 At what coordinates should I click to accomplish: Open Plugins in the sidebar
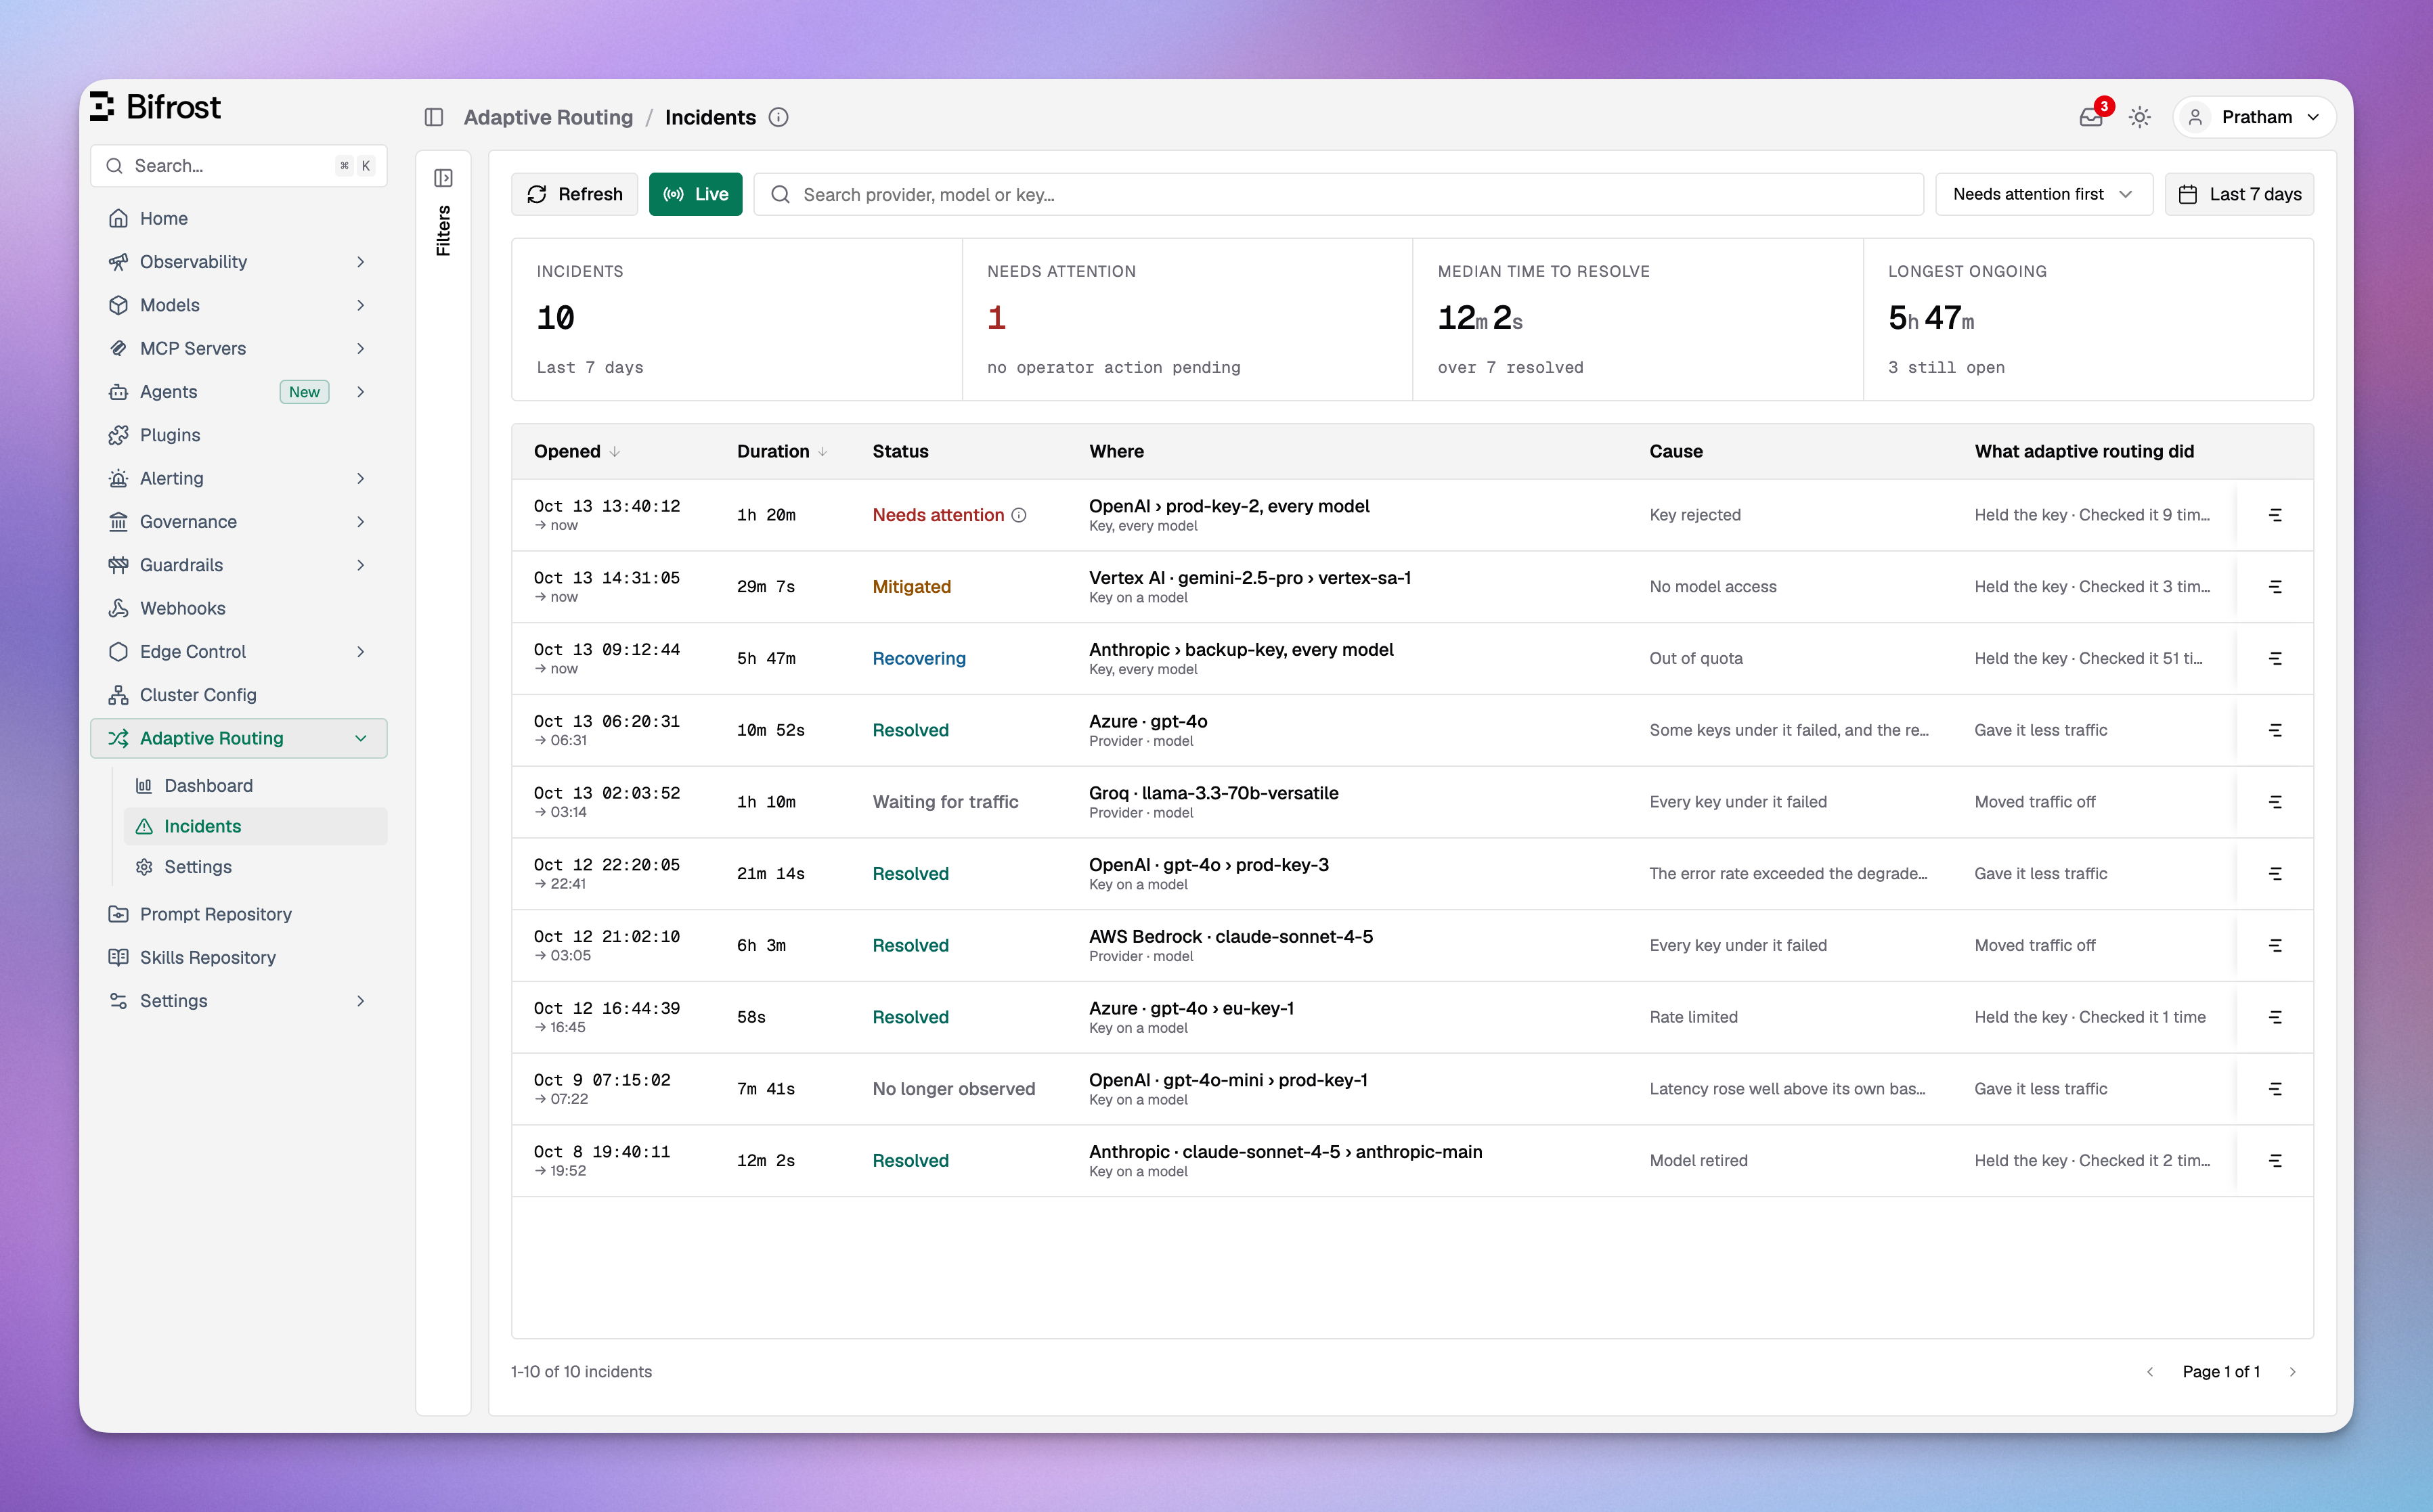[238, 435]
